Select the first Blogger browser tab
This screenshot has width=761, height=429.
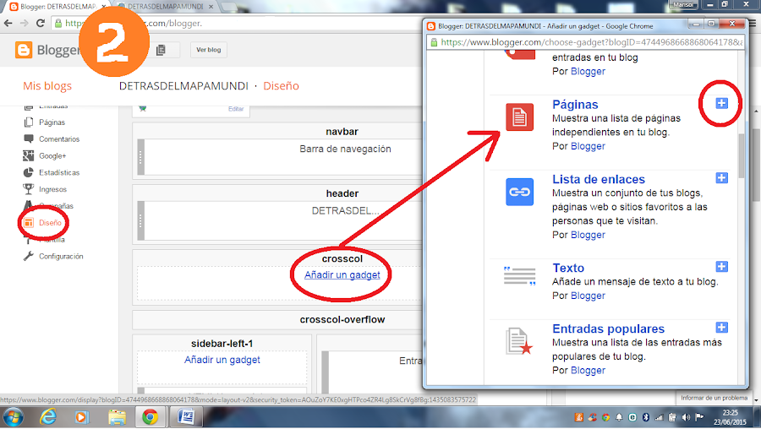tap(57, 7)
